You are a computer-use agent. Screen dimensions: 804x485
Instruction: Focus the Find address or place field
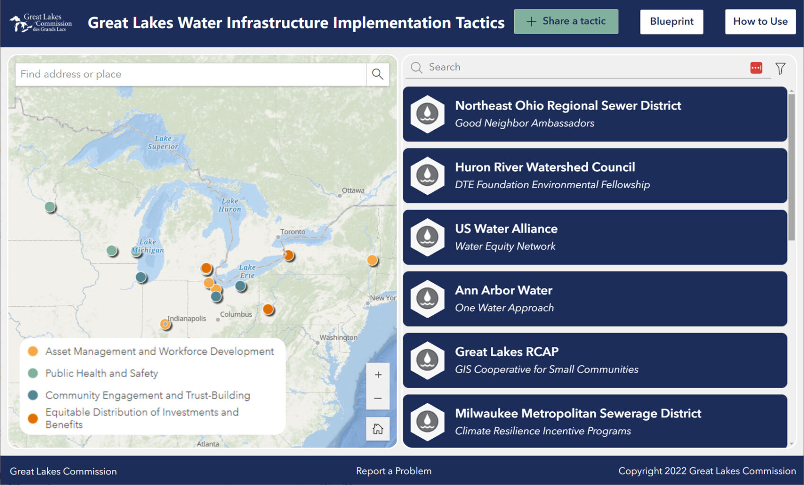pyautogui.click(x=191, y=74)
